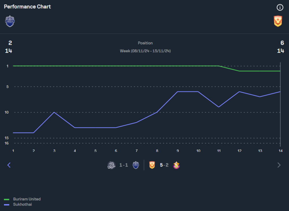This screenshot has height=211, width=289.
Task: Open the info icon for Performance Chart
Action: tap(280, 8)
